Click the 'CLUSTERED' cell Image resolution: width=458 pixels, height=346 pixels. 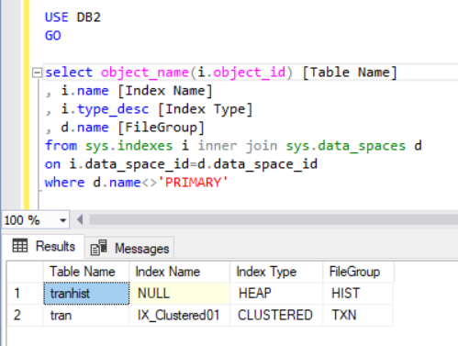[276, 315]
